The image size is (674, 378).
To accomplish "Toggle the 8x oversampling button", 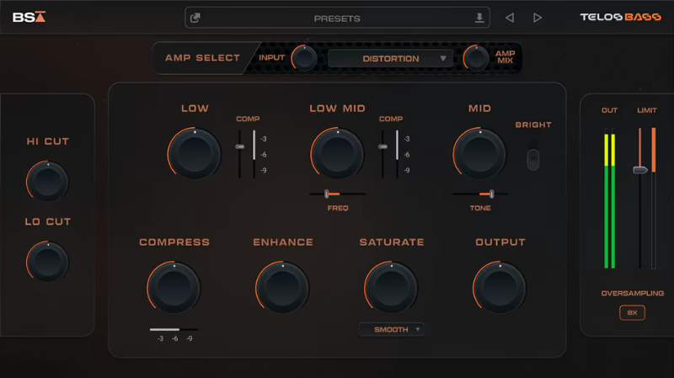I will (632, 312).
